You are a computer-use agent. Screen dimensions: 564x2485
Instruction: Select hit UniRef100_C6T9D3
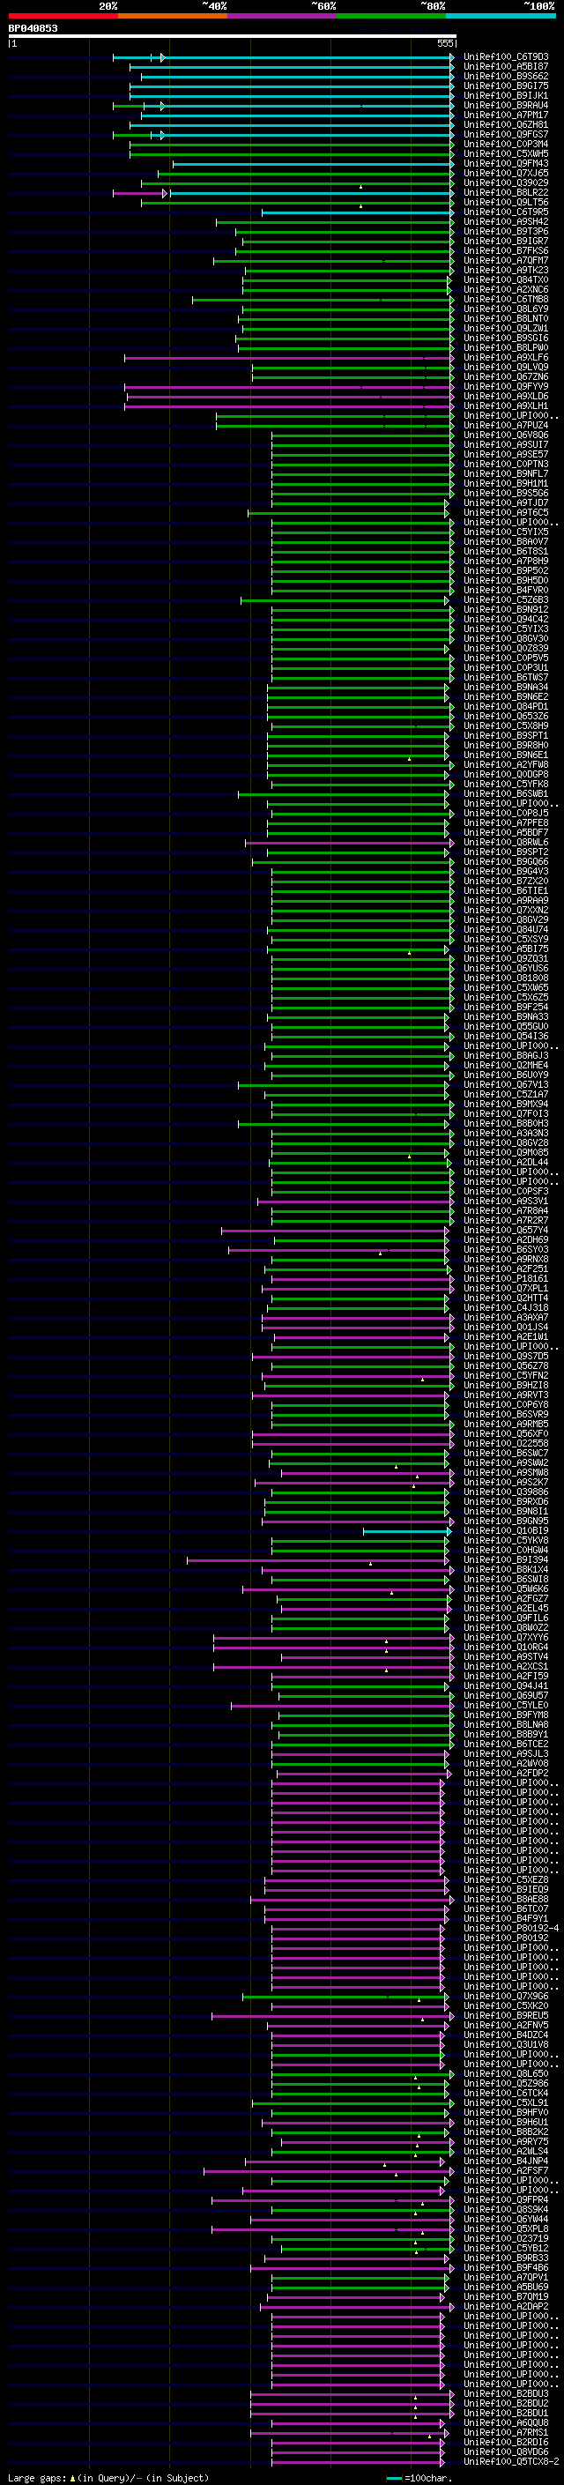(505, 57)
